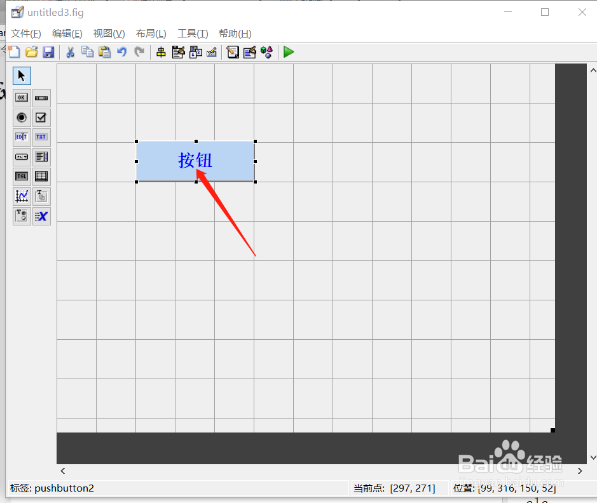
Task: Open the Tab Order Editor
Action: pos(196,52)
